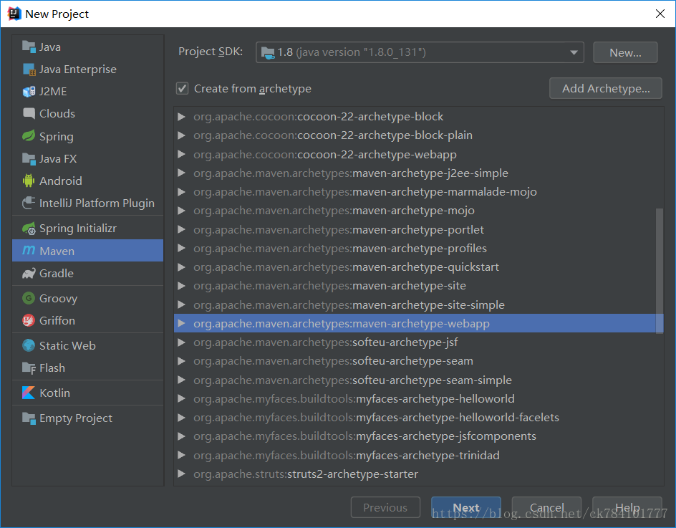Expand cocoon-22-archetype-block node
The height and width of the screenshot is (528, 676).
point(181,117)
